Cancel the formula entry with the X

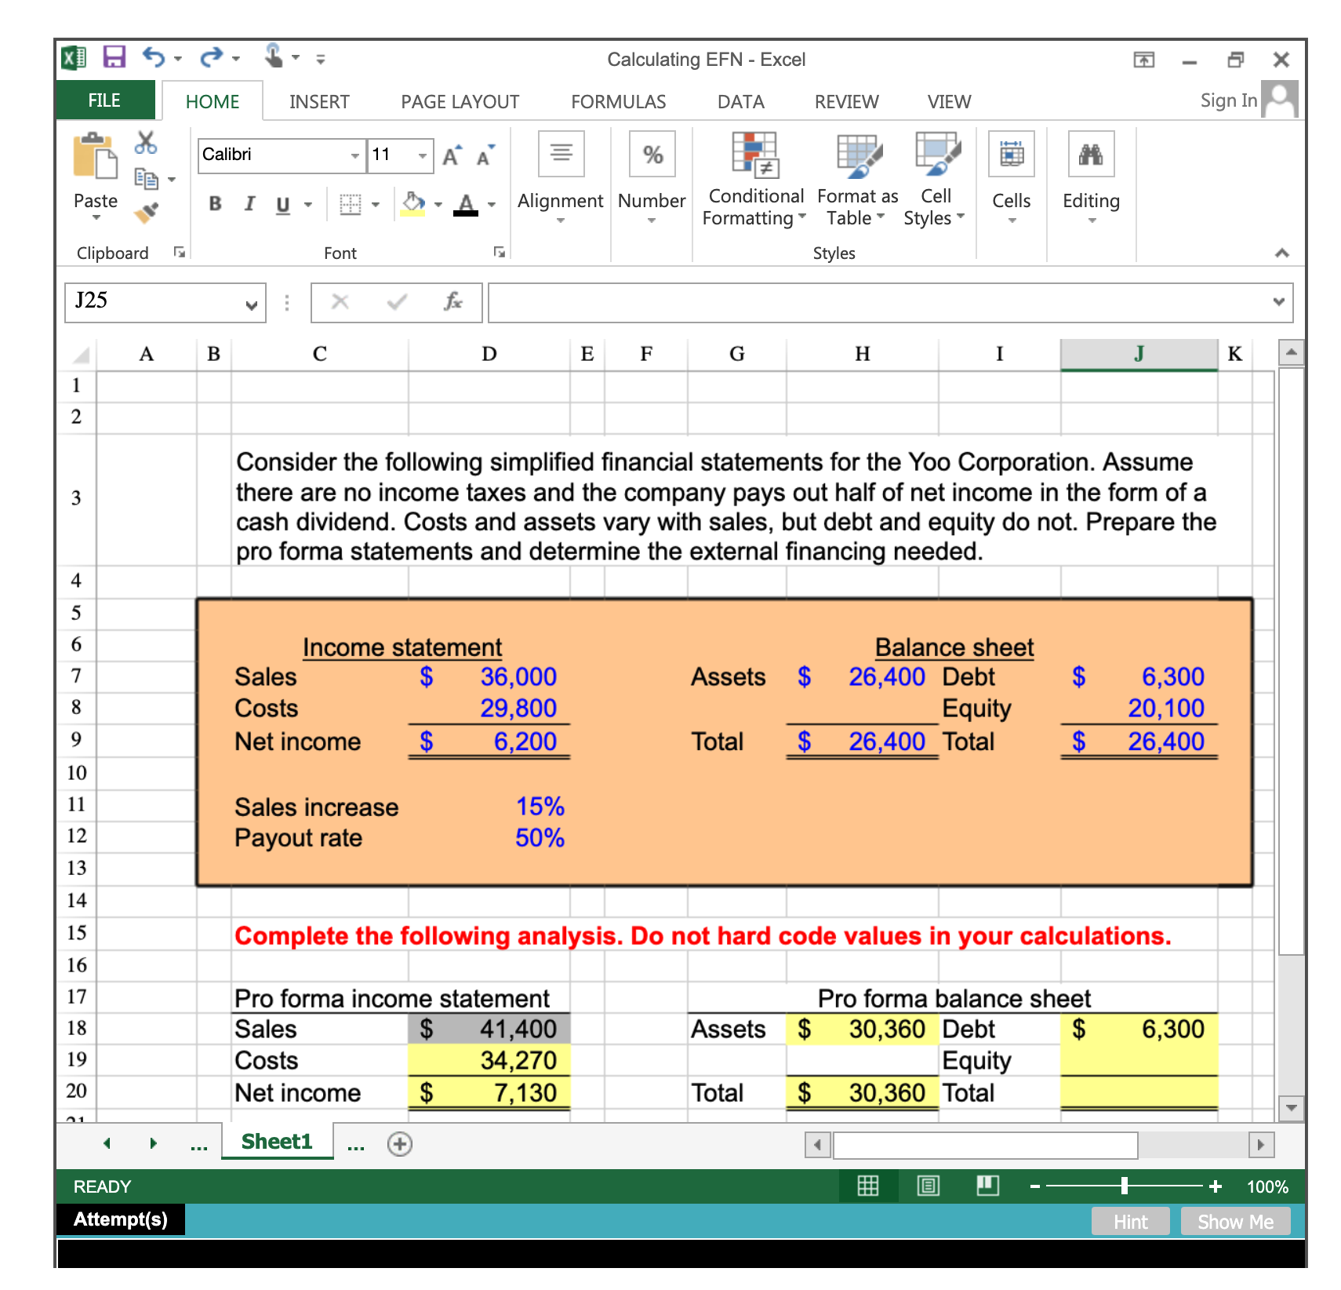(x=340, y=302)
